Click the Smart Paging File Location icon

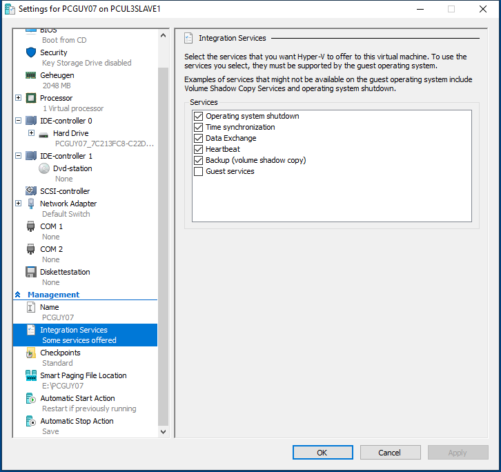coord(31,375)
